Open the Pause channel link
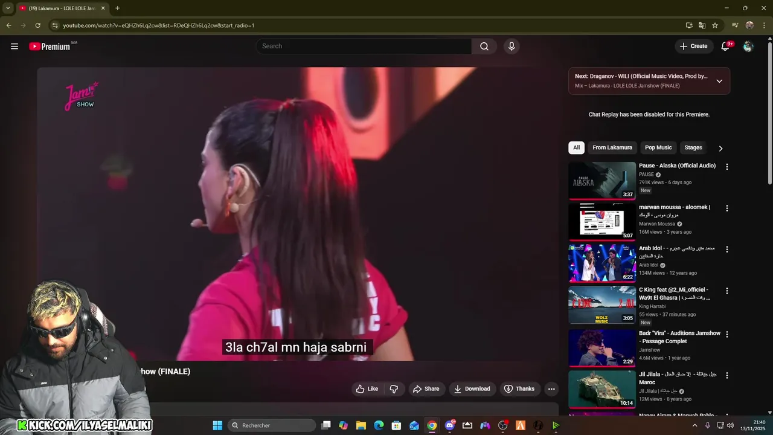This screenshot has height=435, width=773. (x=647, y=175)
